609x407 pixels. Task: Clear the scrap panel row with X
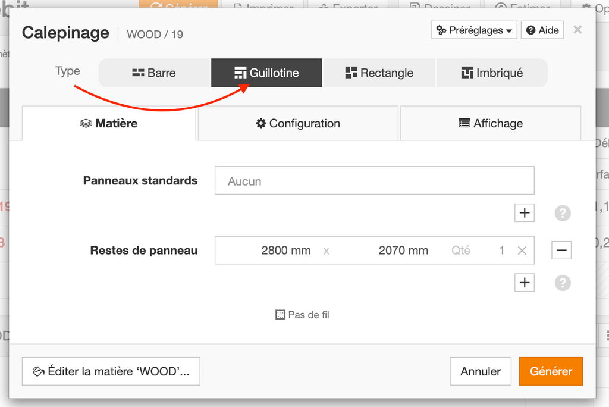tap(522, 251)
